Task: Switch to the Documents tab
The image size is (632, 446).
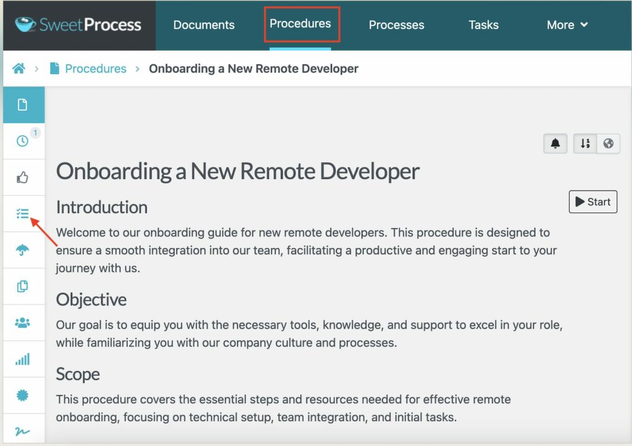Action: [x=204, y=25]
